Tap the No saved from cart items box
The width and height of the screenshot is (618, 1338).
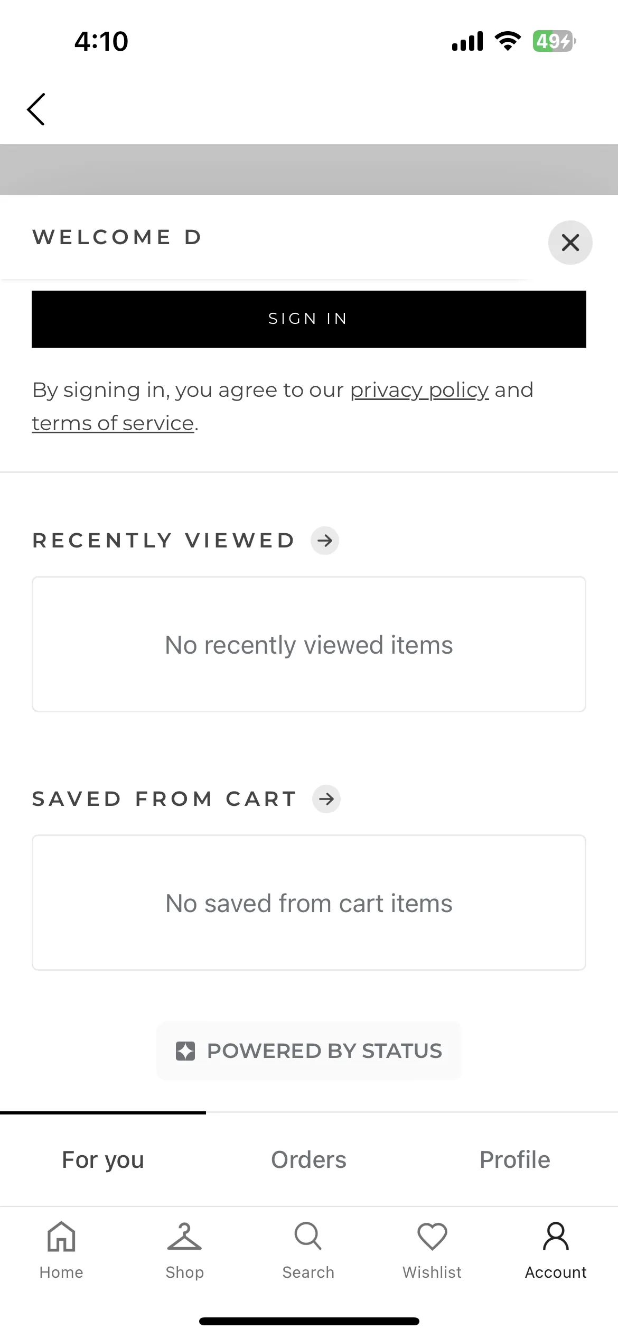coord(309,903)
